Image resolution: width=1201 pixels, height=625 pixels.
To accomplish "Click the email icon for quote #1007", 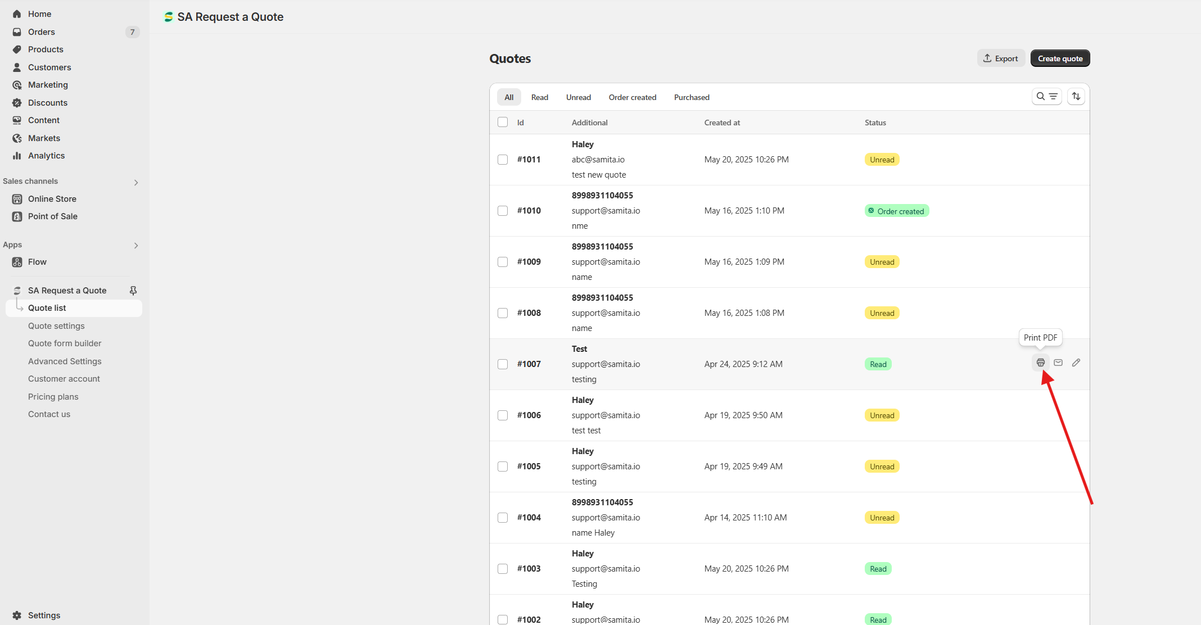I will (x=1058, y=363).
